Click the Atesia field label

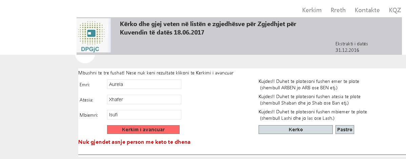[86, 100]
